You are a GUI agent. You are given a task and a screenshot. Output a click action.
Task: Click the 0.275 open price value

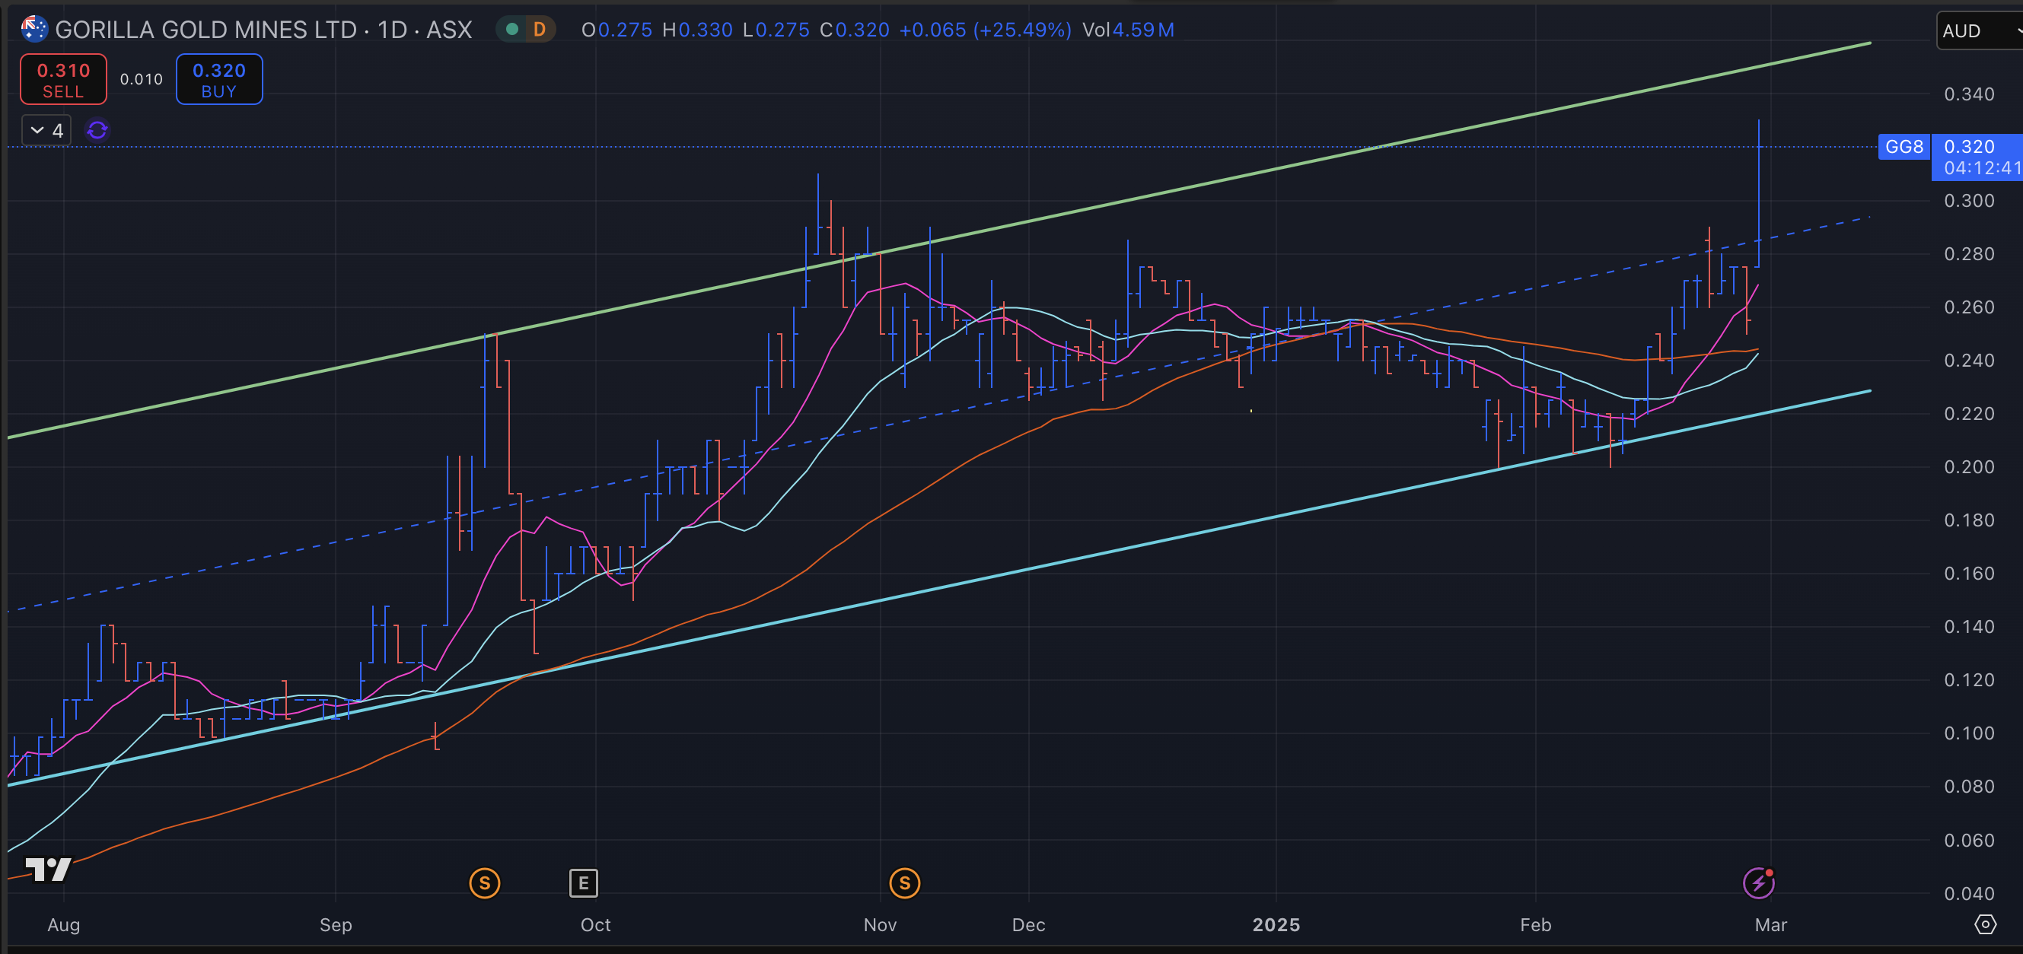point(625,30)
